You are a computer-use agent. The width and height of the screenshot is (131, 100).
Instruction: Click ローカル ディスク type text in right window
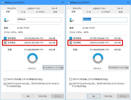pos(89,28)
